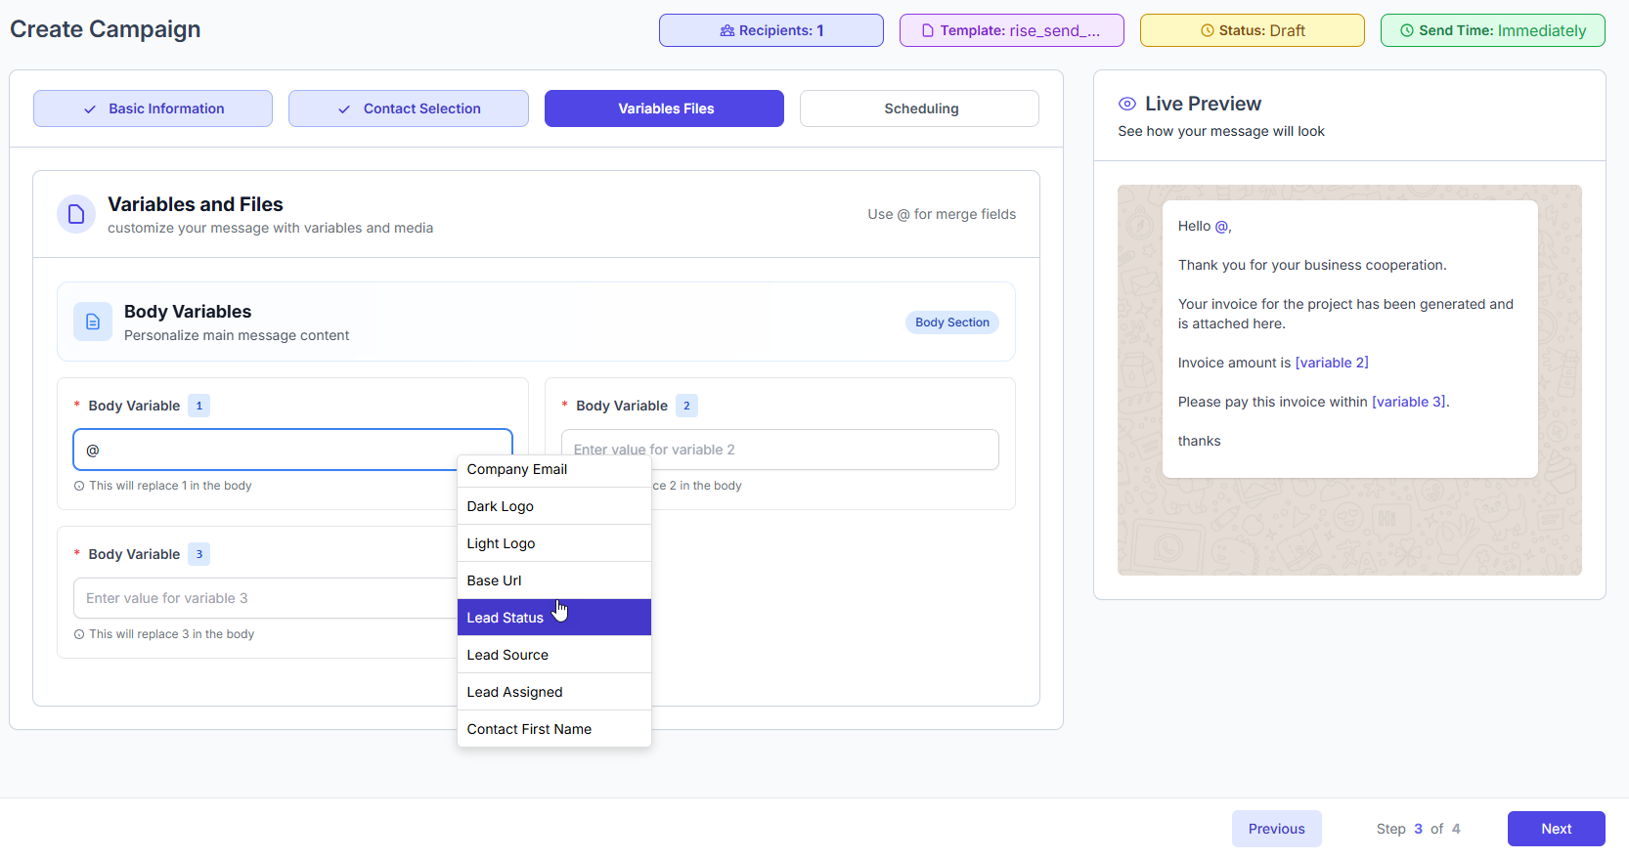Go to the Contact Selection step
This screenshot has width=1629, height=859.
408,108
